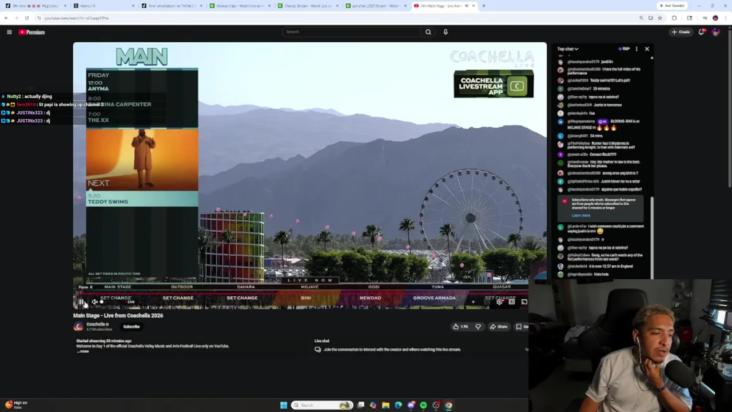Switch to the Chonzo Stream tab
This screenshot has height=412, width=732.
[x=309, y=6]
